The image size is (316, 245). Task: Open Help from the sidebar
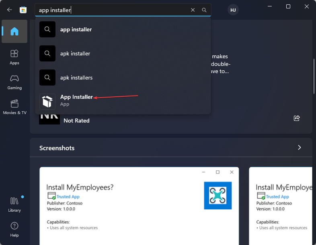click(14, 229)
